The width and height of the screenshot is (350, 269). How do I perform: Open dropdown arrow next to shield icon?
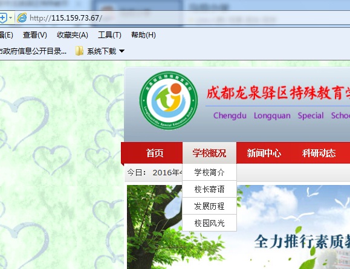10,18
